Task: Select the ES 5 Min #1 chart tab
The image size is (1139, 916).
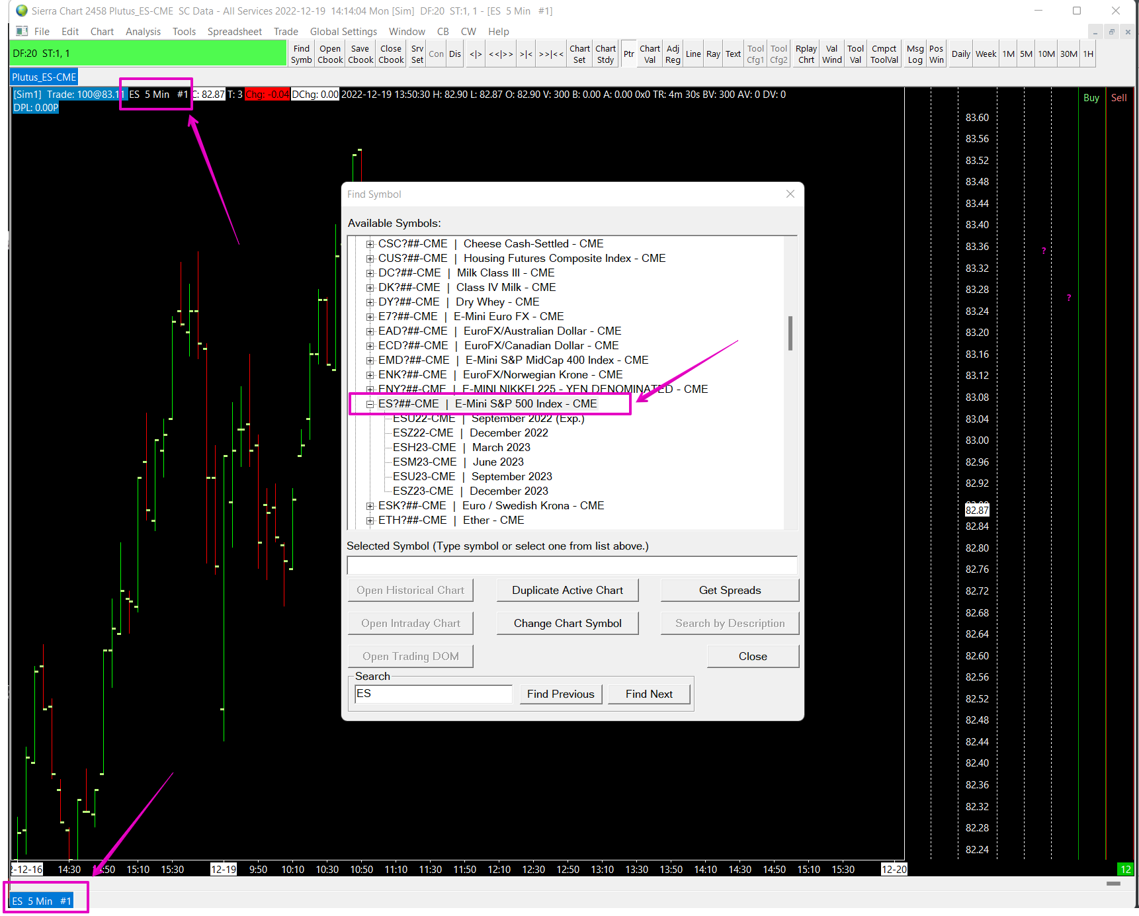Action: click(41, 901)
